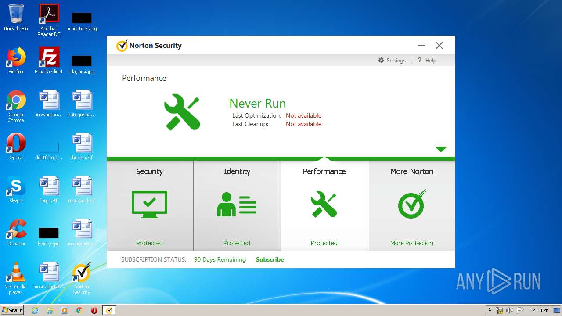Click media player icon in taskbar
Image resolution: width=562 pixels, height=316 pixels.
[65, 310]
